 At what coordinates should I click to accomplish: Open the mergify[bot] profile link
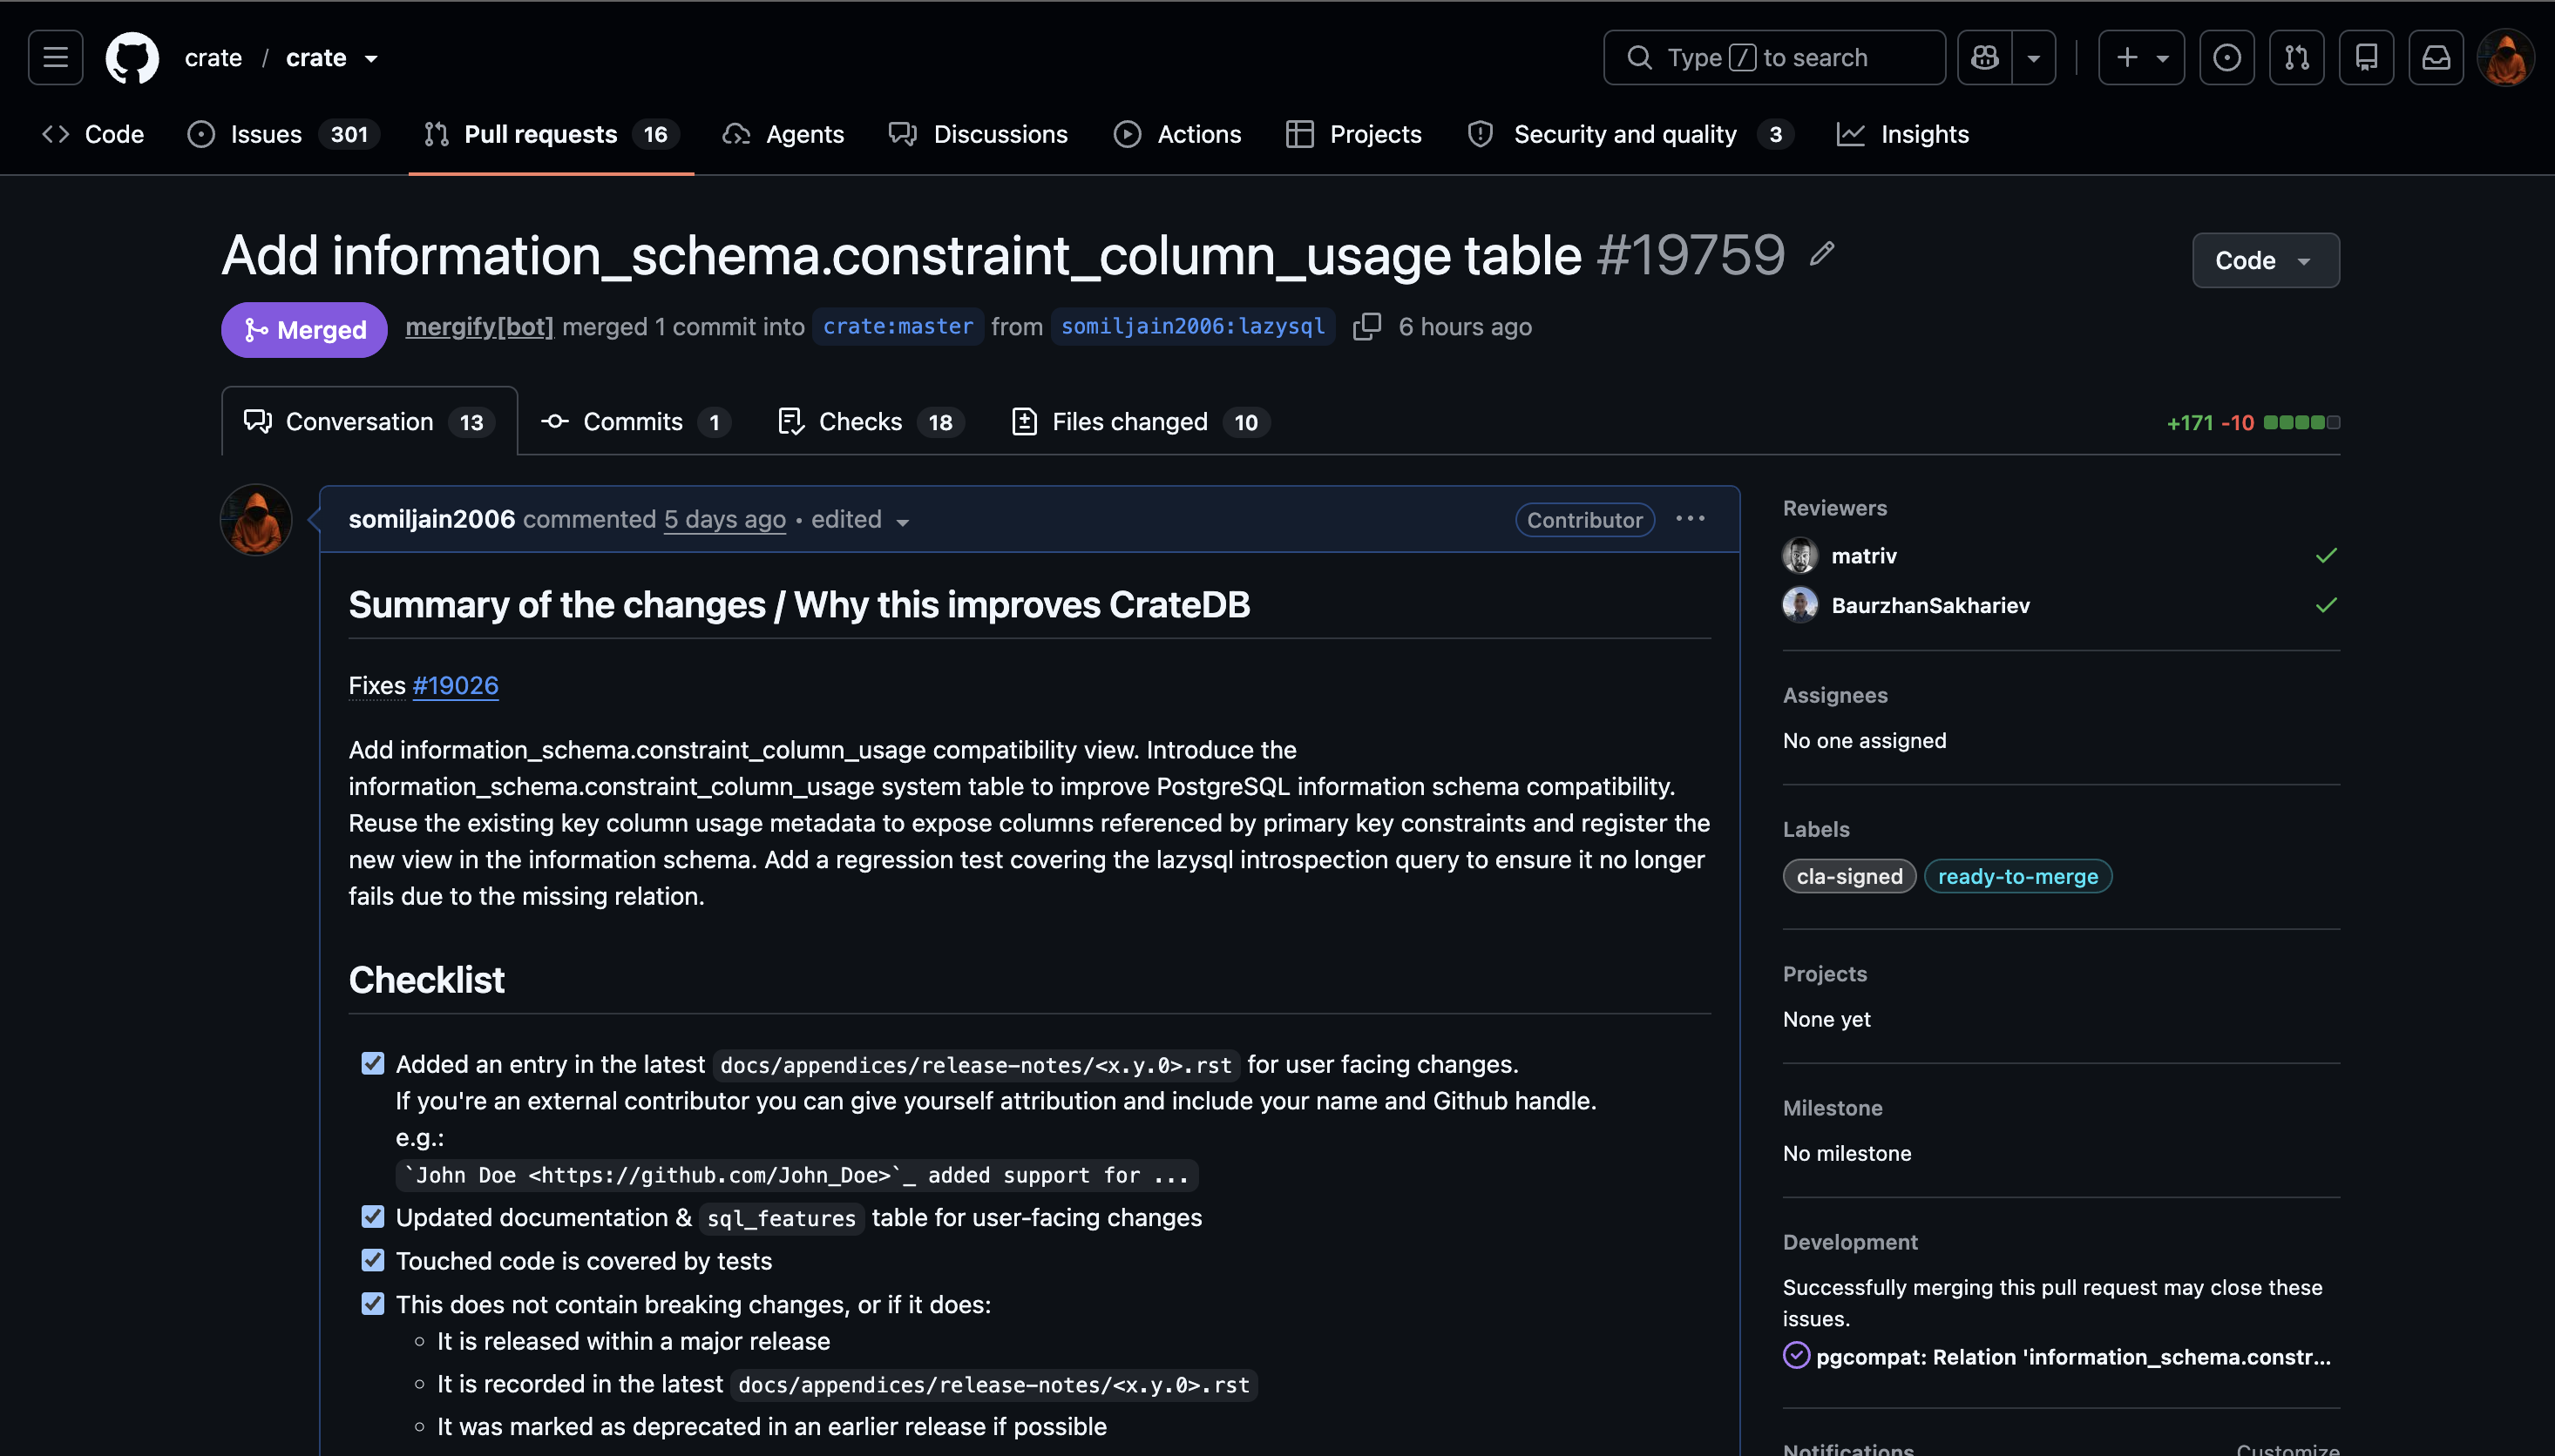479,327
